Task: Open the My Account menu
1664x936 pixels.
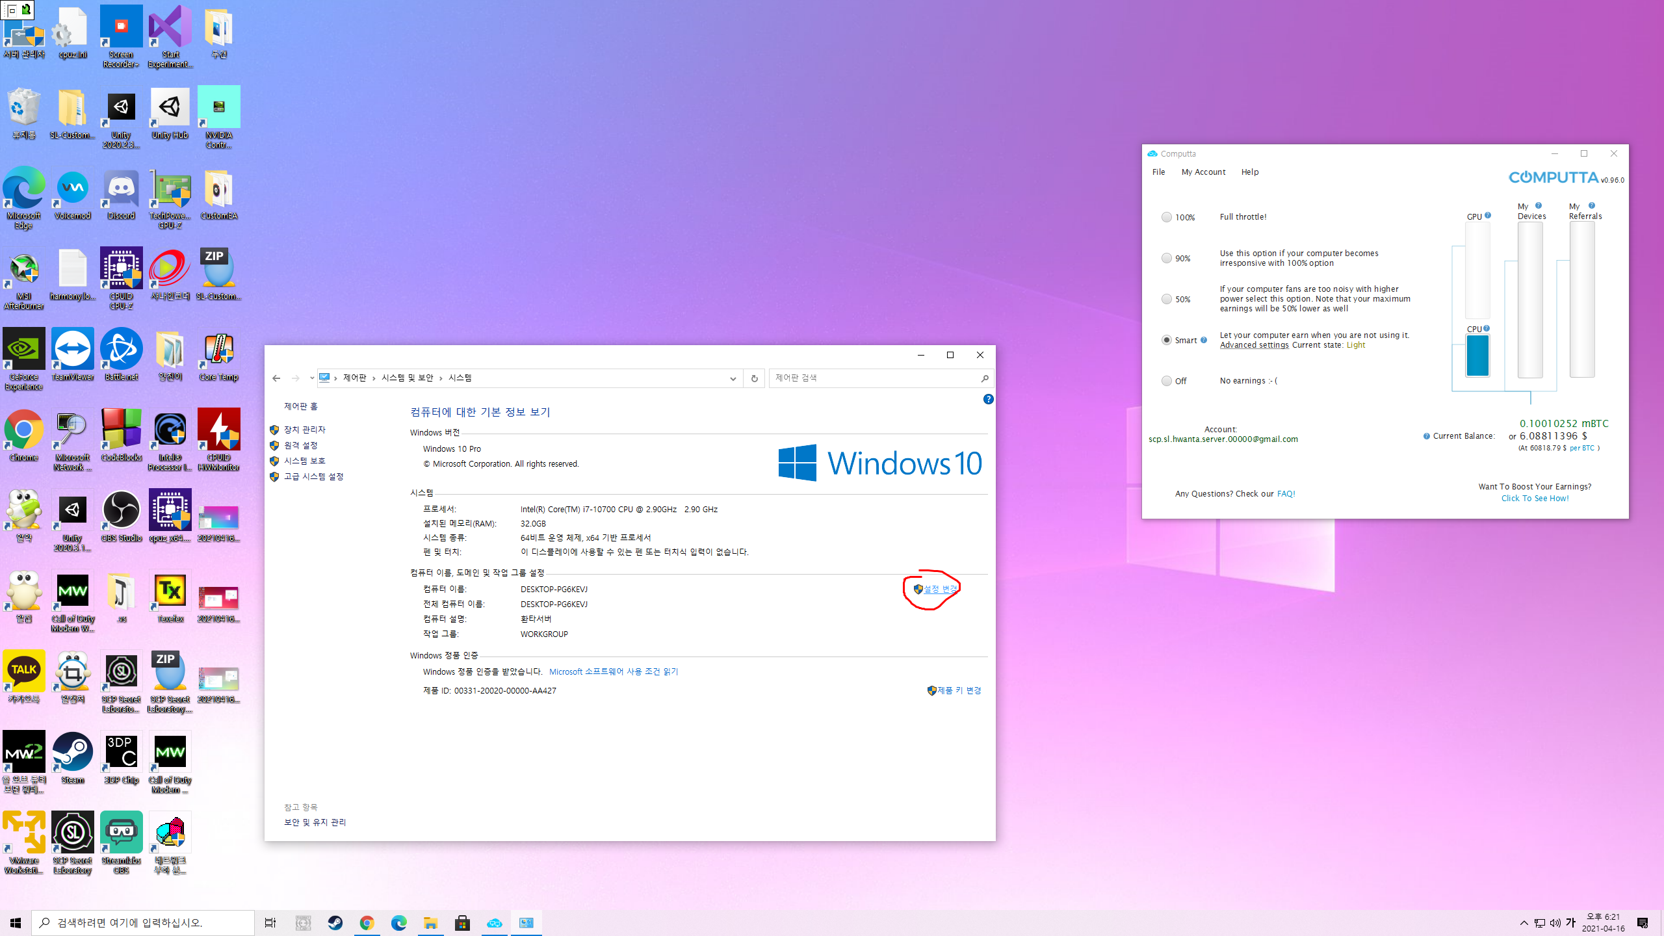Action: (1203, 172)
